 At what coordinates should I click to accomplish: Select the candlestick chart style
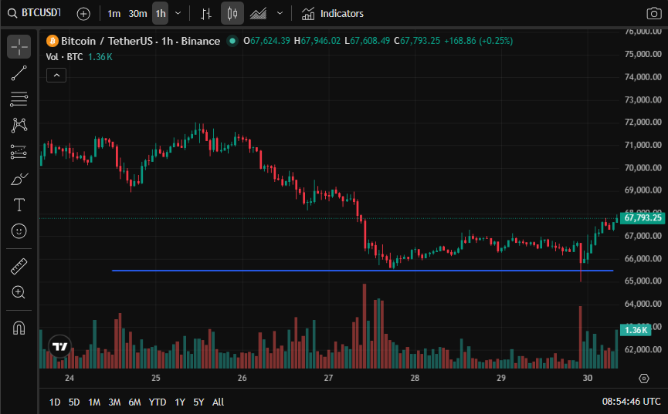[x=232, y=14]
